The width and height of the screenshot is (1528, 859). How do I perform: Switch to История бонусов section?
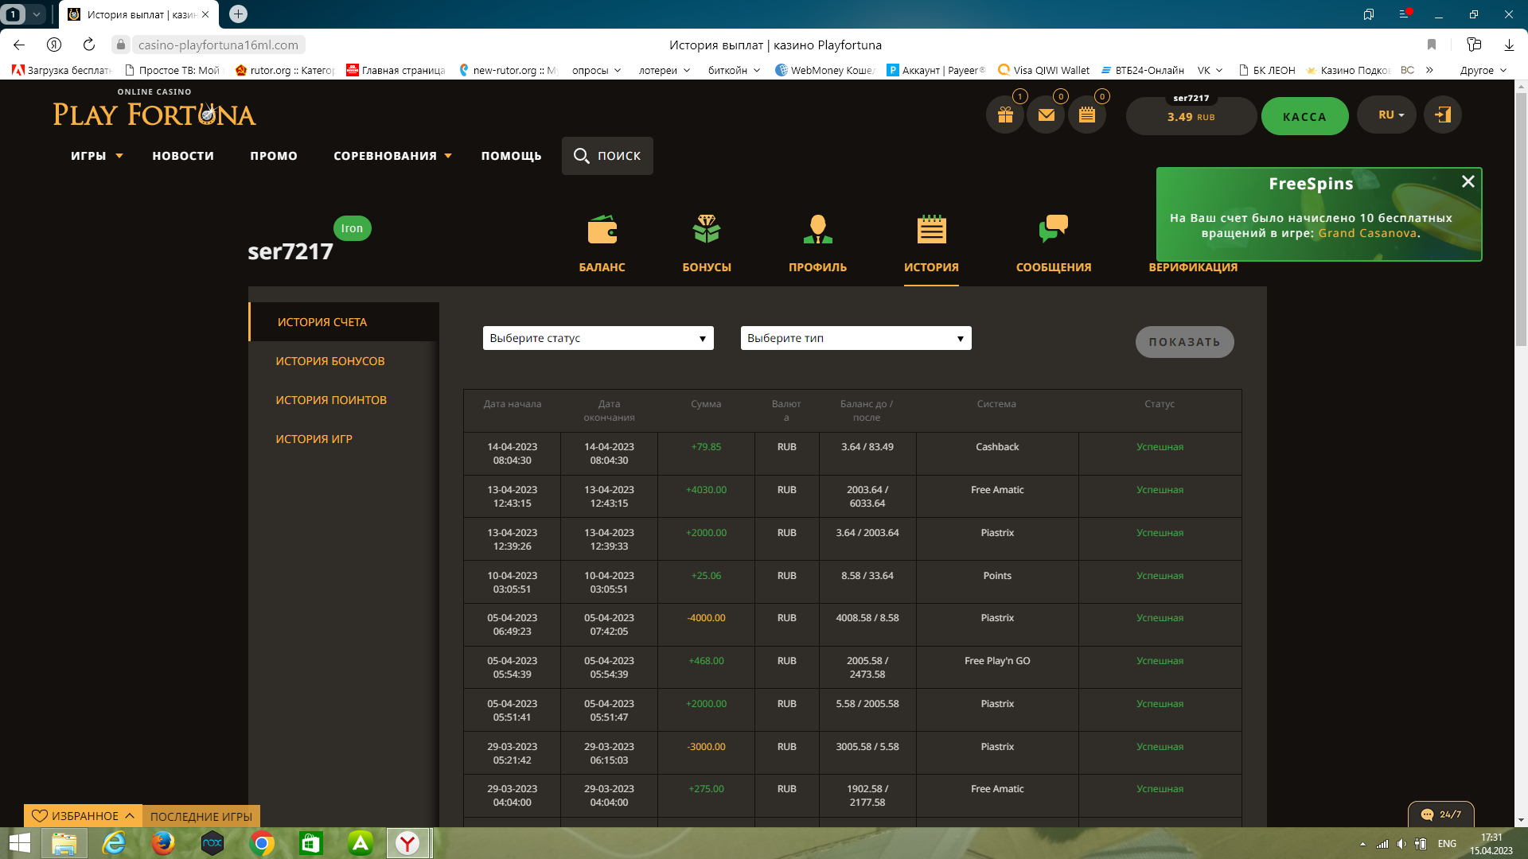point(329,361)
